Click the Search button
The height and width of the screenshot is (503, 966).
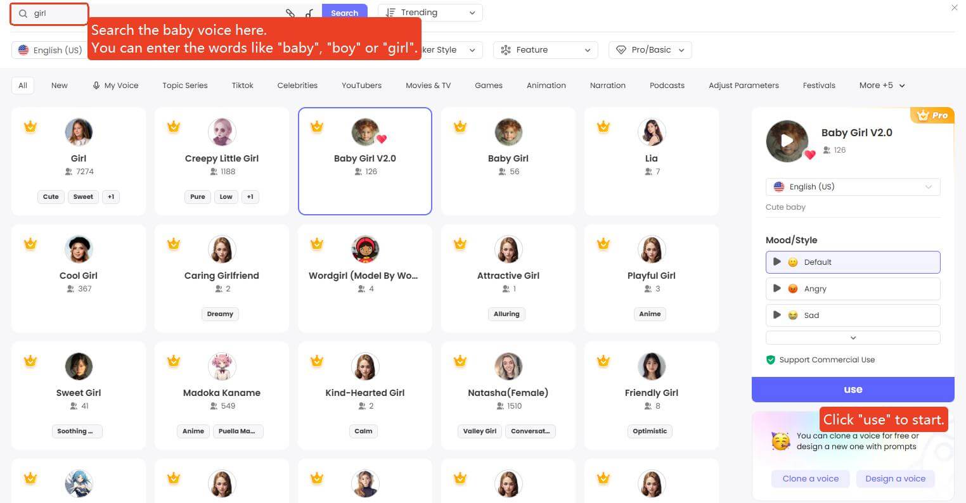coord(345,13)
